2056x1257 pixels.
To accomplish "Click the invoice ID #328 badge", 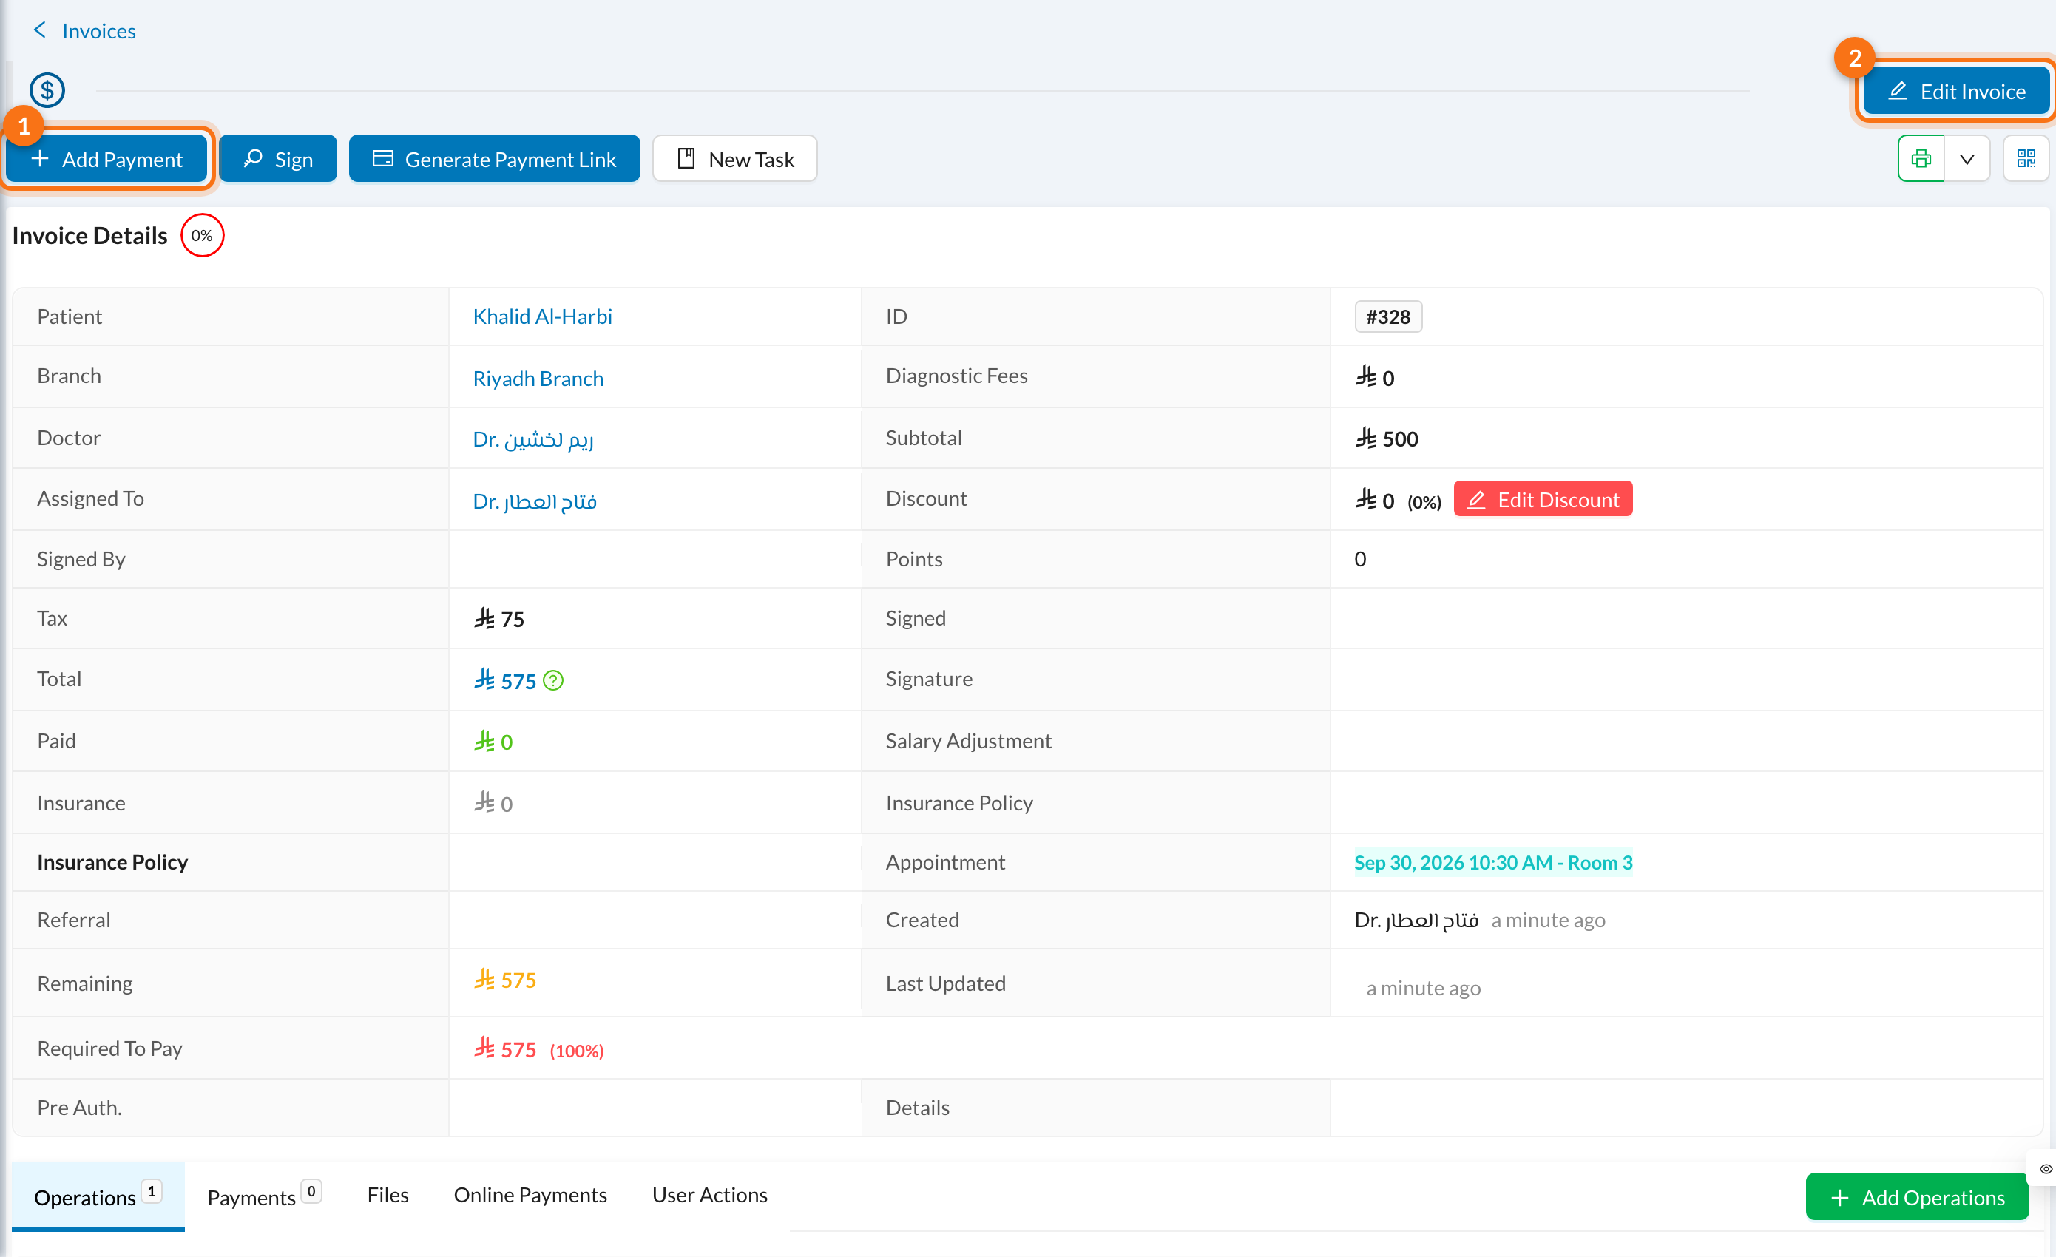I will pos(1388,316).
